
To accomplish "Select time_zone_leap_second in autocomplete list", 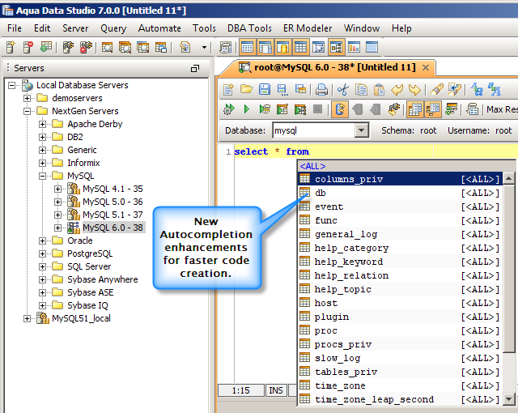I will click(x=400, y=399).
